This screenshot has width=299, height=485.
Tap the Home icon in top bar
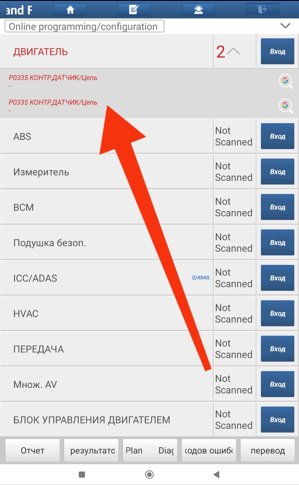click(70, 10)
